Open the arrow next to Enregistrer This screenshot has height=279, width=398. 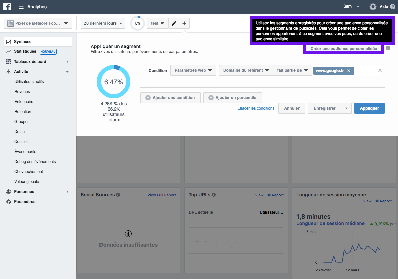[346, 108]
